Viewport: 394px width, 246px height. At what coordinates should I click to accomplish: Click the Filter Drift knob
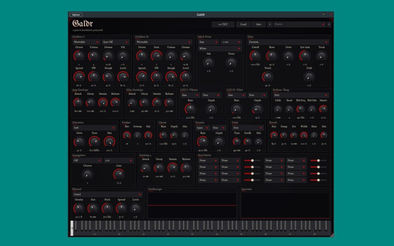coord(309,77)
